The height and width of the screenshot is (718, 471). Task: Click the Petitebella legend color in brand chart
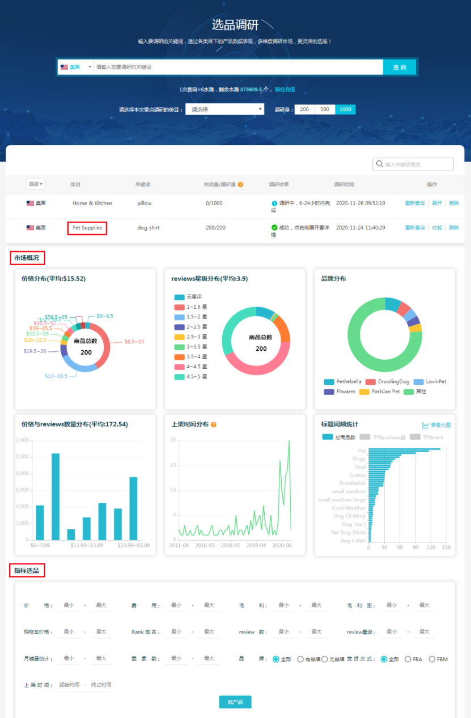pyautogui.click(x=329, y=381)
